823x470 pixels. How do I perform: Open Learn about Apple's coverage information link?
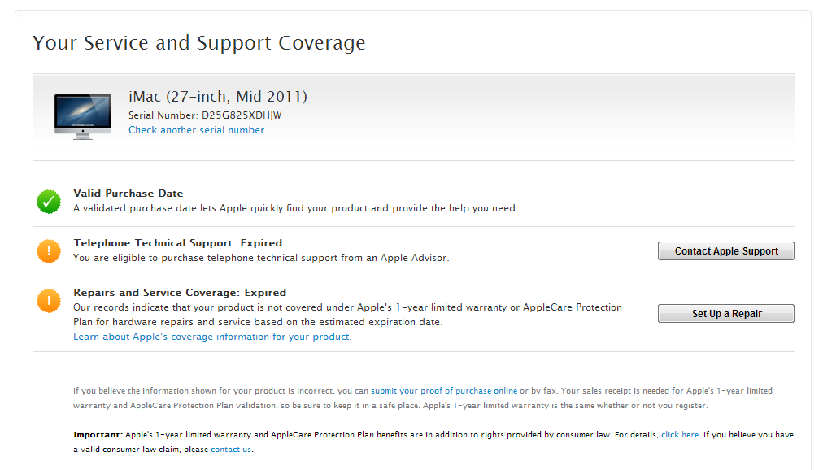coord(212,337)
